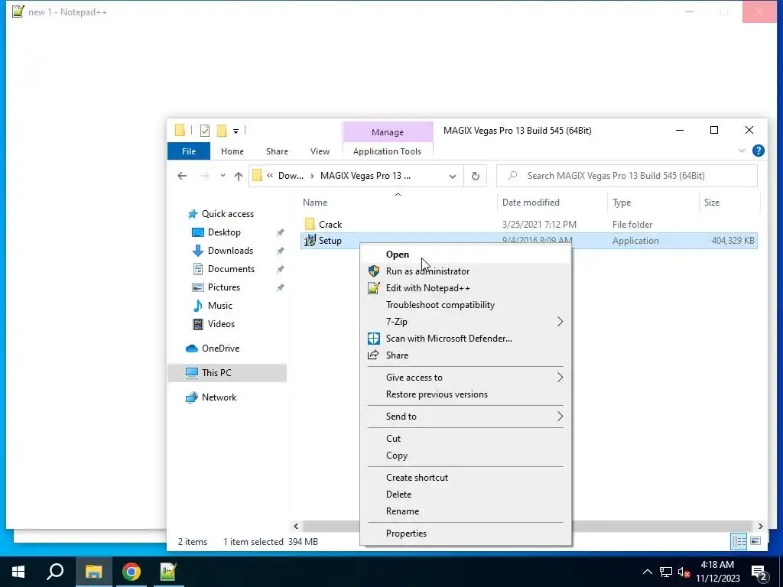Switch to Notepad++ in the taskbar
The image size is (783, 587).
[168, 572]
